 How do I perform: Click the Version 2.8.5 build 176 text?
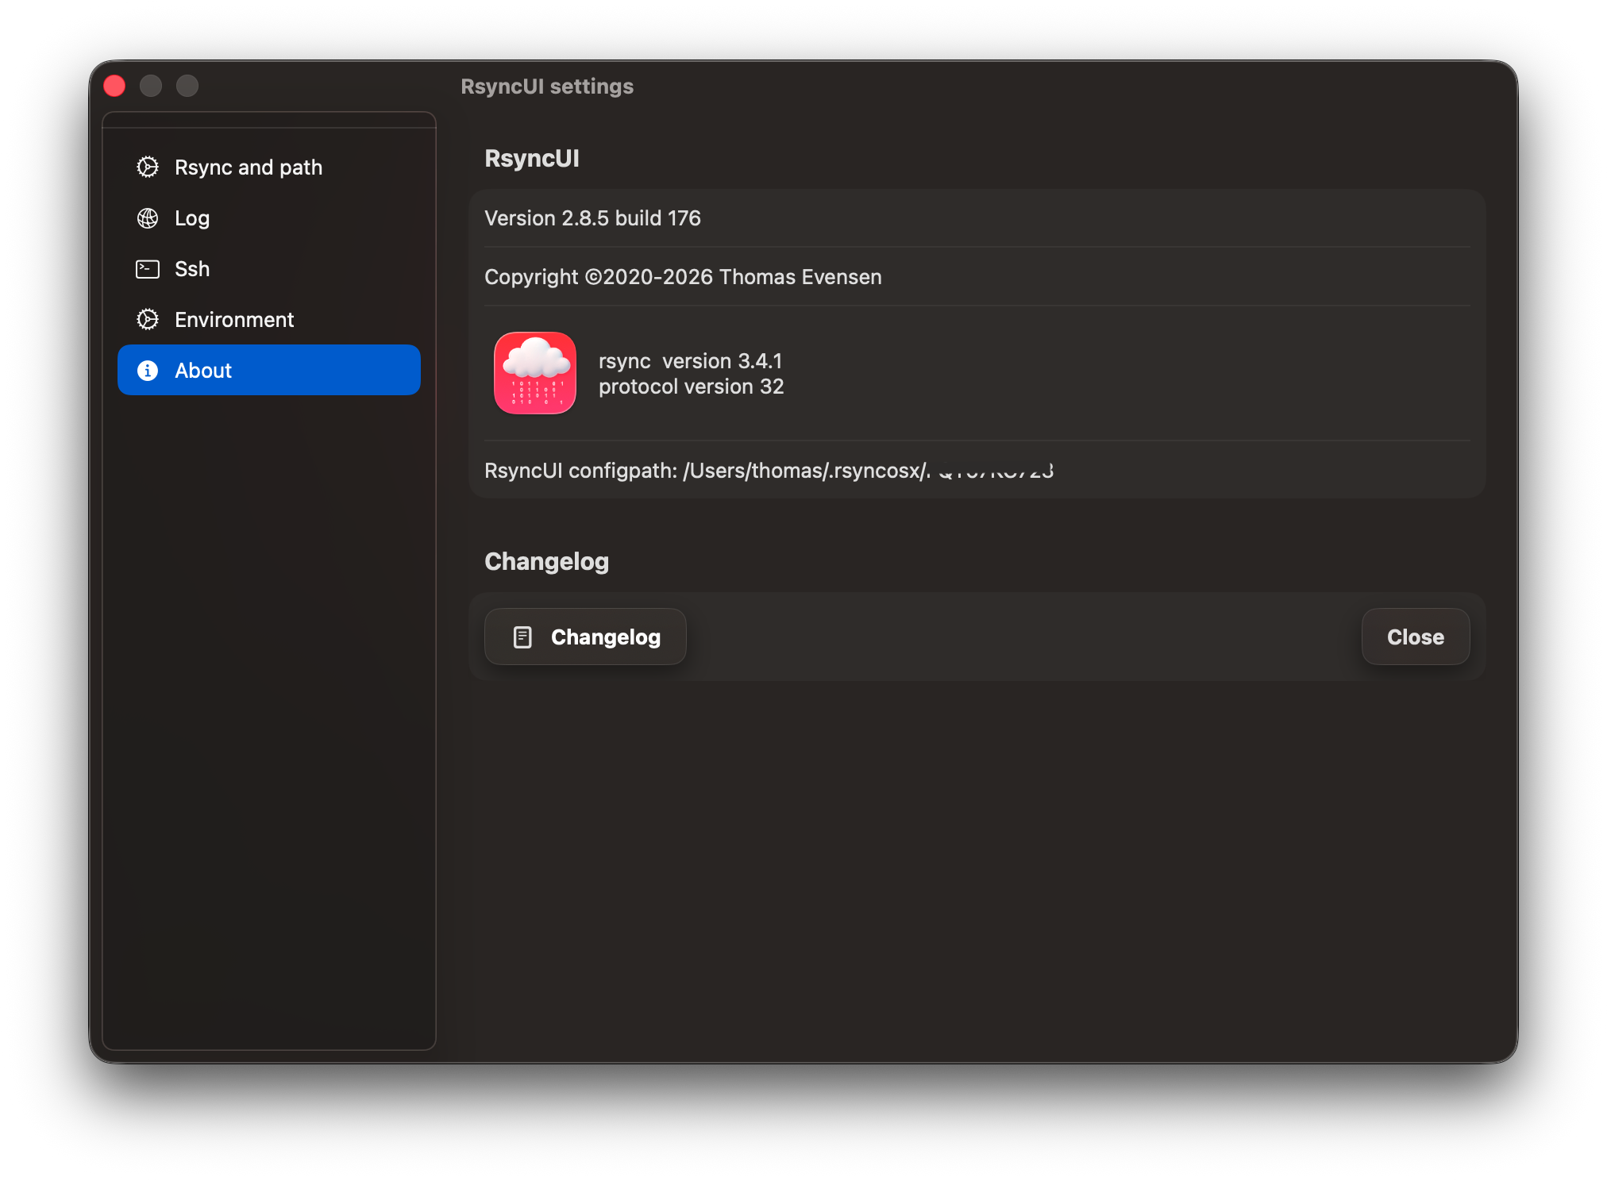592,218
